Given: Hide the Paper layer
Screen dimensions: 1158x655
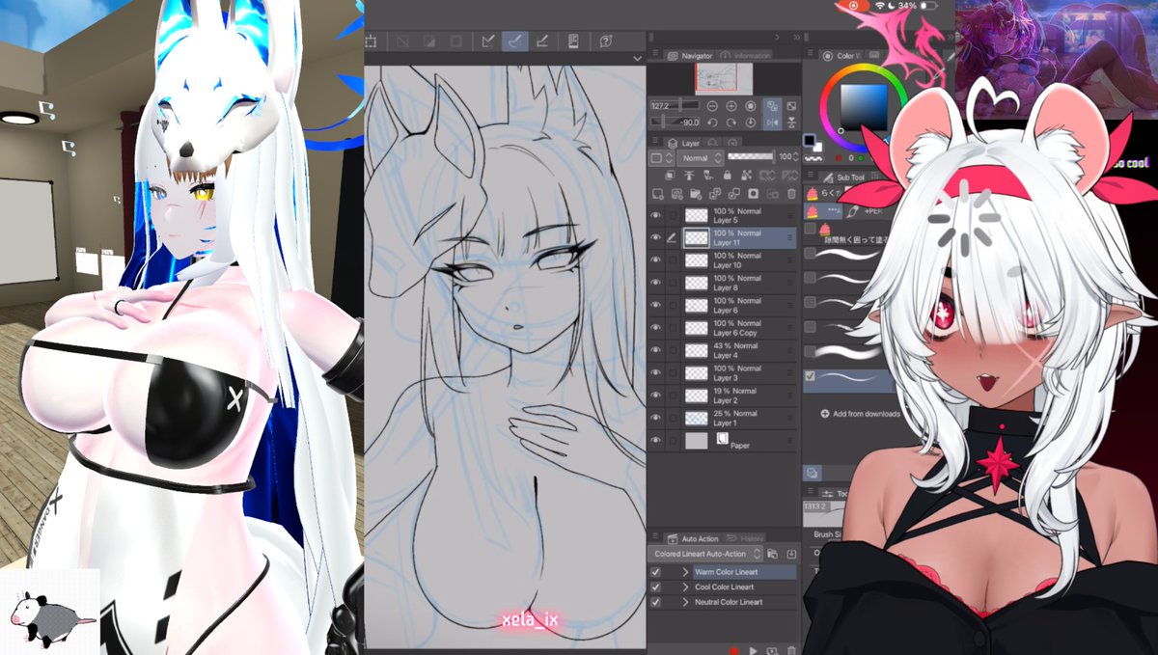Looking at the screenshot, I should click(655, 440).
